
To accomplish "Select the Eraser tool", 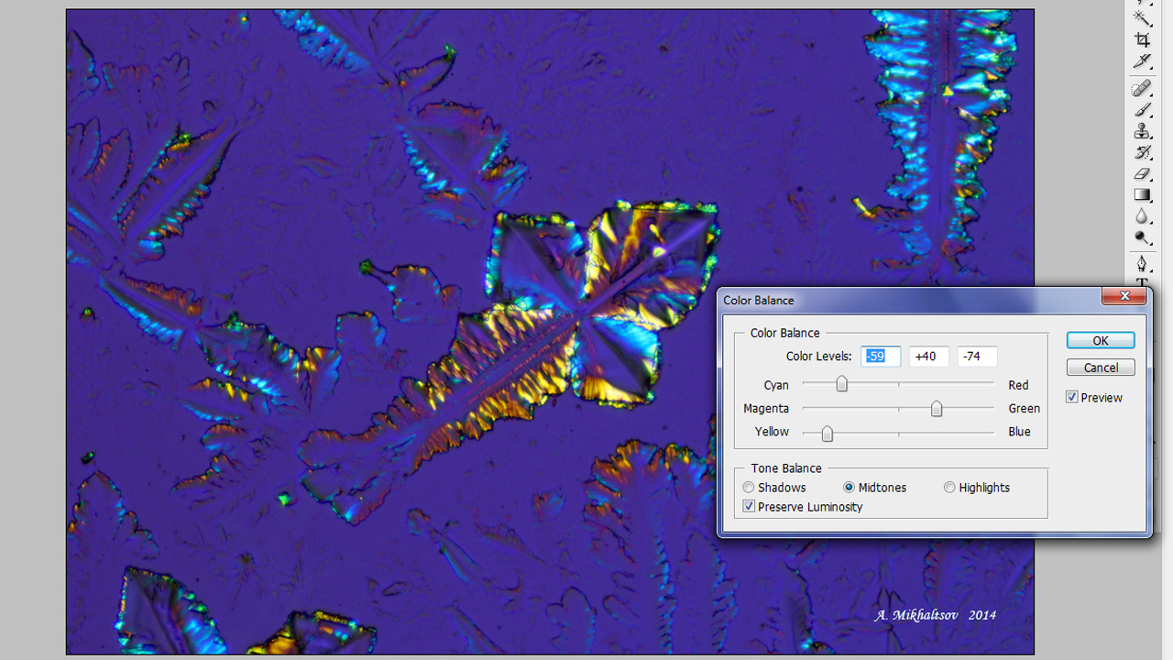I will pyautogui.click(x=1142, y=173).
